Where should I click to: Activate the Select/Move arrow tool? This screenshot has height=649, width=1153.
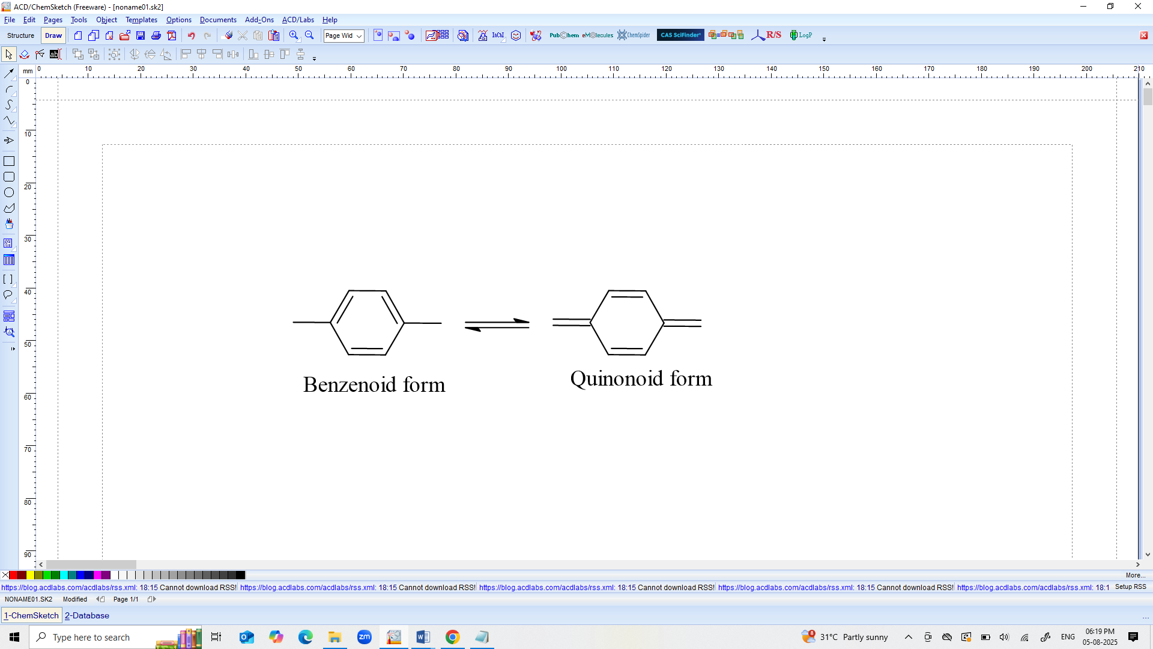pyautogui.click(x=8, y=55)
